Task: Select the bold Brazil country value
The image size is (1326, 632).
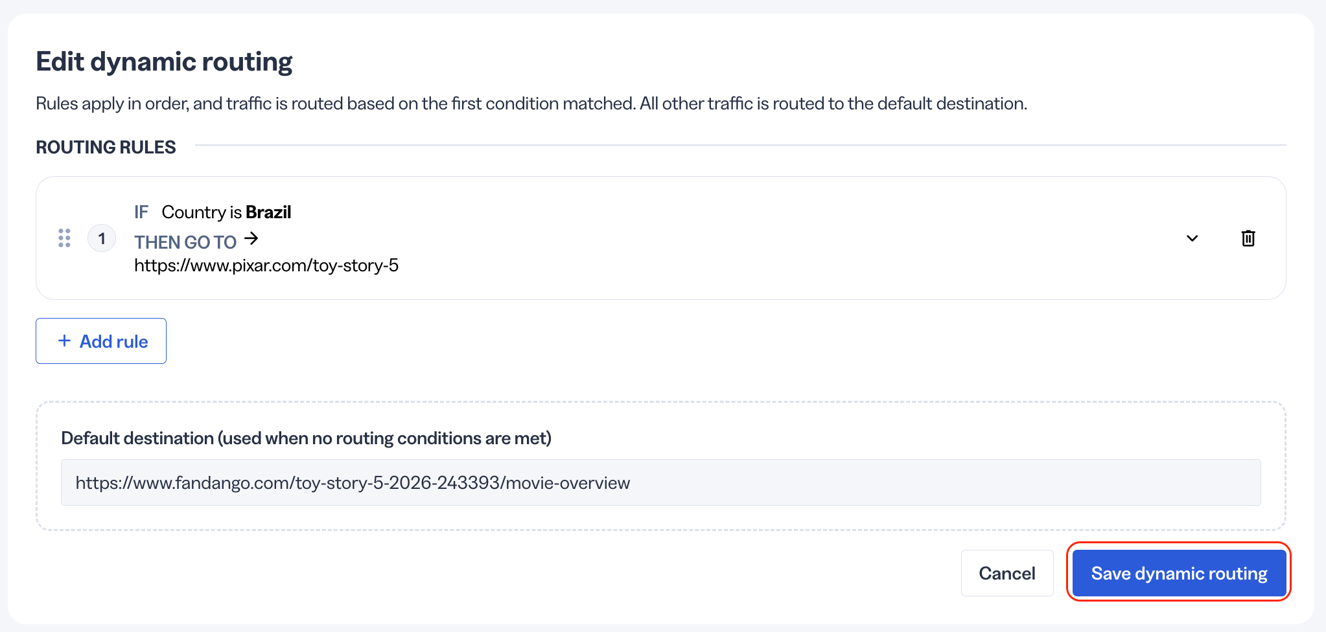Action: (268, 212)
